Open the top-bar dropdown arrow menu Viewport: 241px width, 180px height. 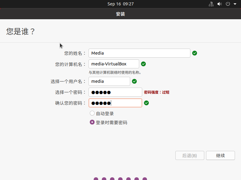235,4
